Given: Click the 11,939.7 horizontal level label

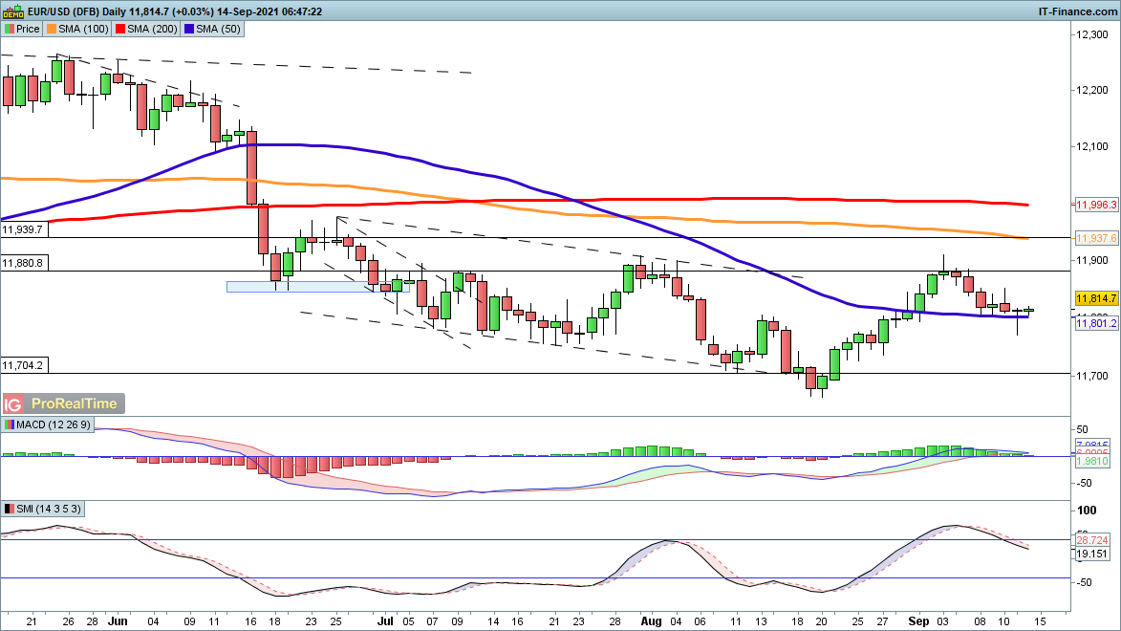Looking at the screenshot, I should 26,229.
